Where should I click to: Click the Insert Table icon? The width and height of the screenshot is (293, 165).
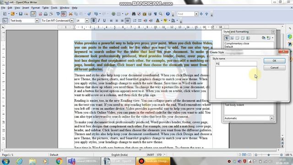pyautogui.click(x=119, y=14)
